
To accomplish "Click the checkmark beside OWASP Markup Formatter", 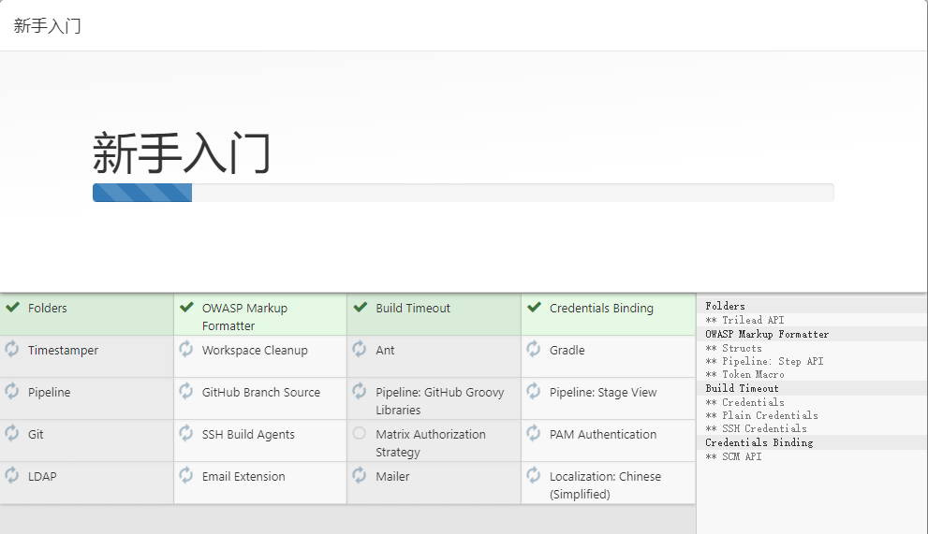I will click(x=186, y=308).
